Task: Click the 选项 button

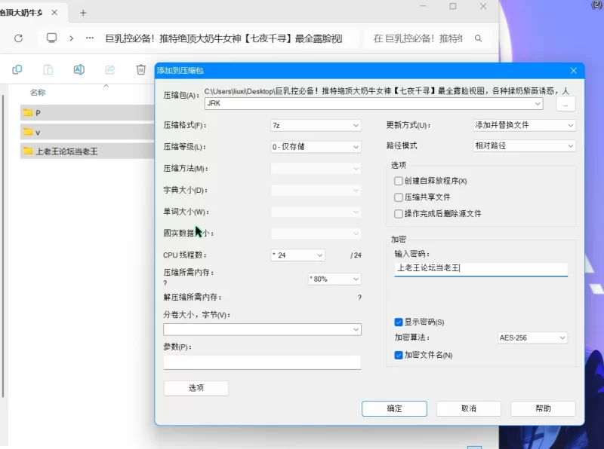Action: click(196, 388)
